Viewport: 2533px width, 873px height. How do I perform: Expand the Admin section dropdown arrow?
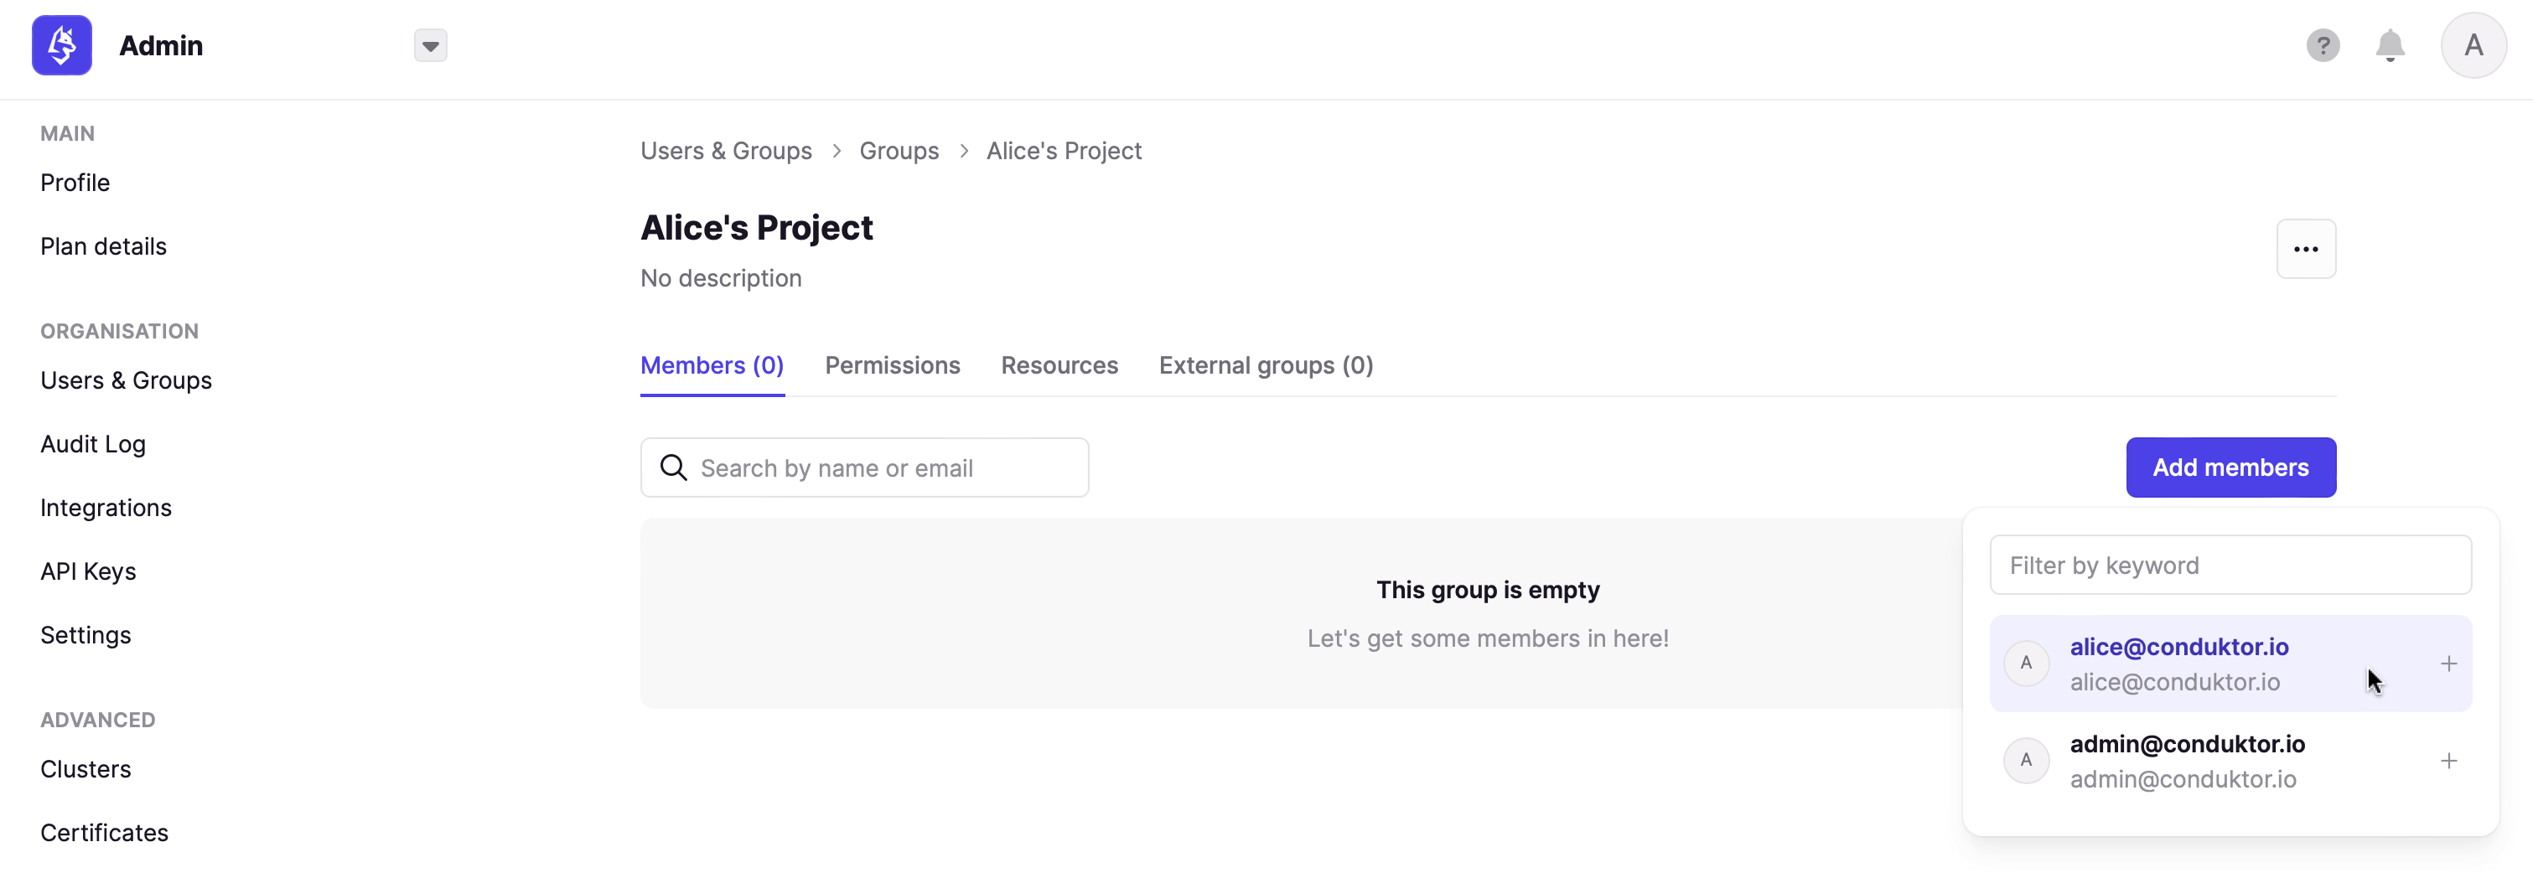(x=430, y=45)
